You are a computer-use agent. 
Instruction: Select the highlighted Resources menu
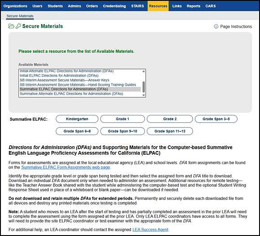coord(158,6)
